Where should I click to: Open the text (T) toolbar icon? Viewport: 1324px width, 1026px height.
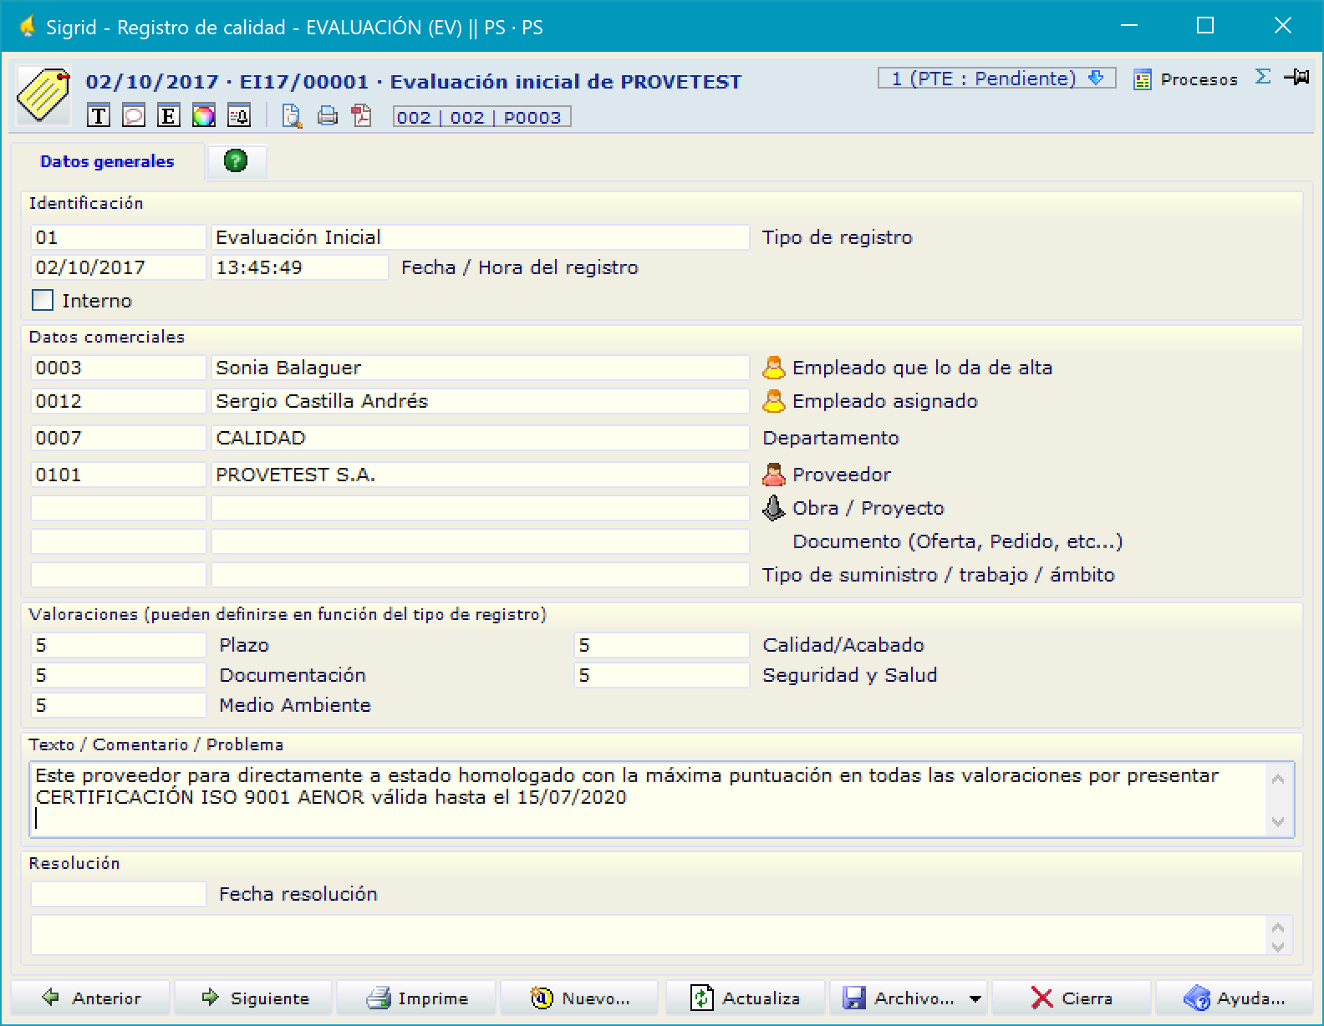point(99,116)
